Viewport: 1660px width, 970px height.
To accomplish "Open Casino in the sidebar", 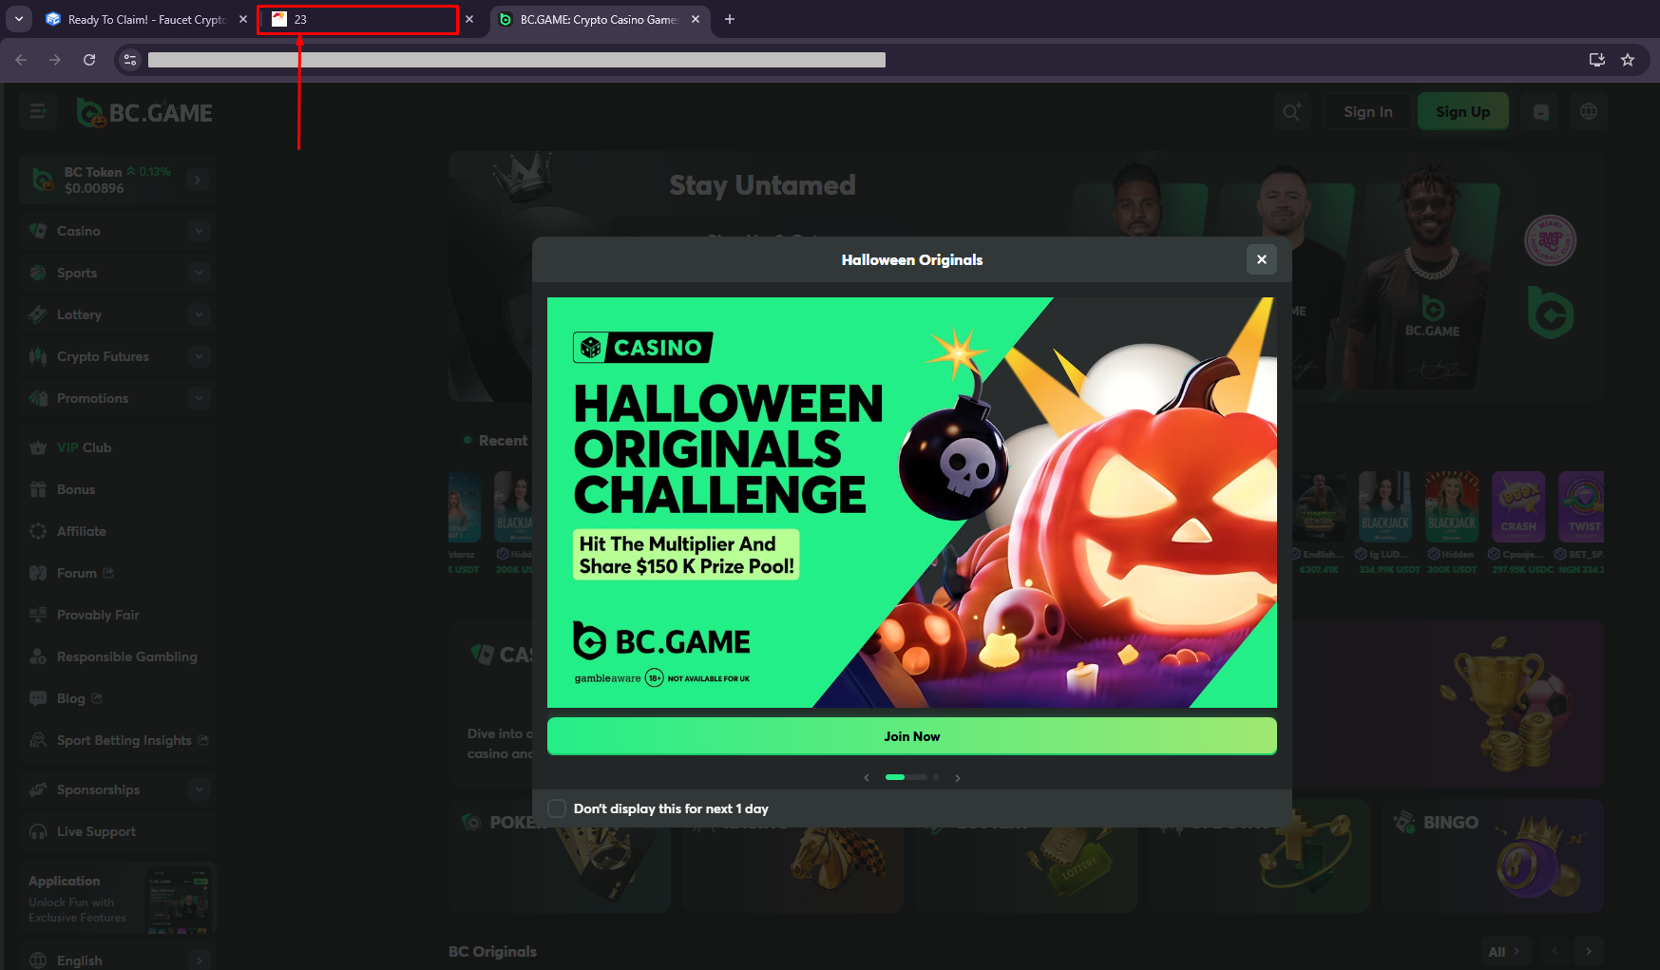I will [x=79, y=231].
